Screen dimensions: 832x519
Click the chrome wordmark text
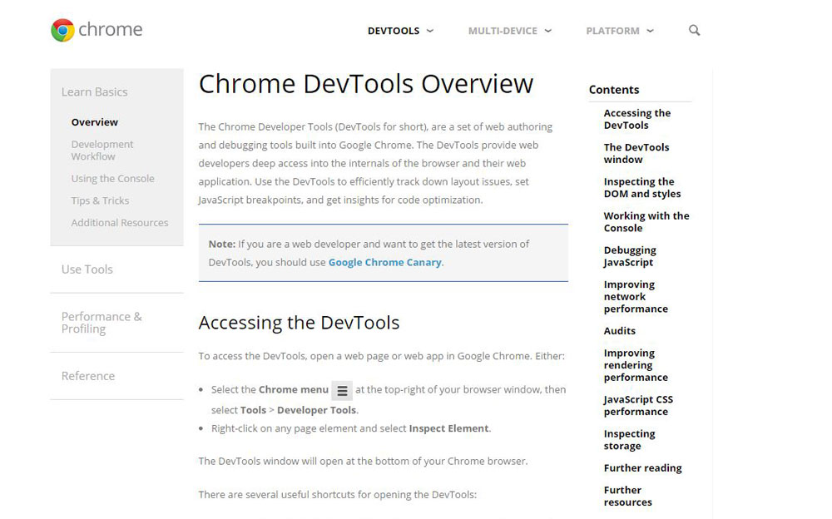pos(111,30)
